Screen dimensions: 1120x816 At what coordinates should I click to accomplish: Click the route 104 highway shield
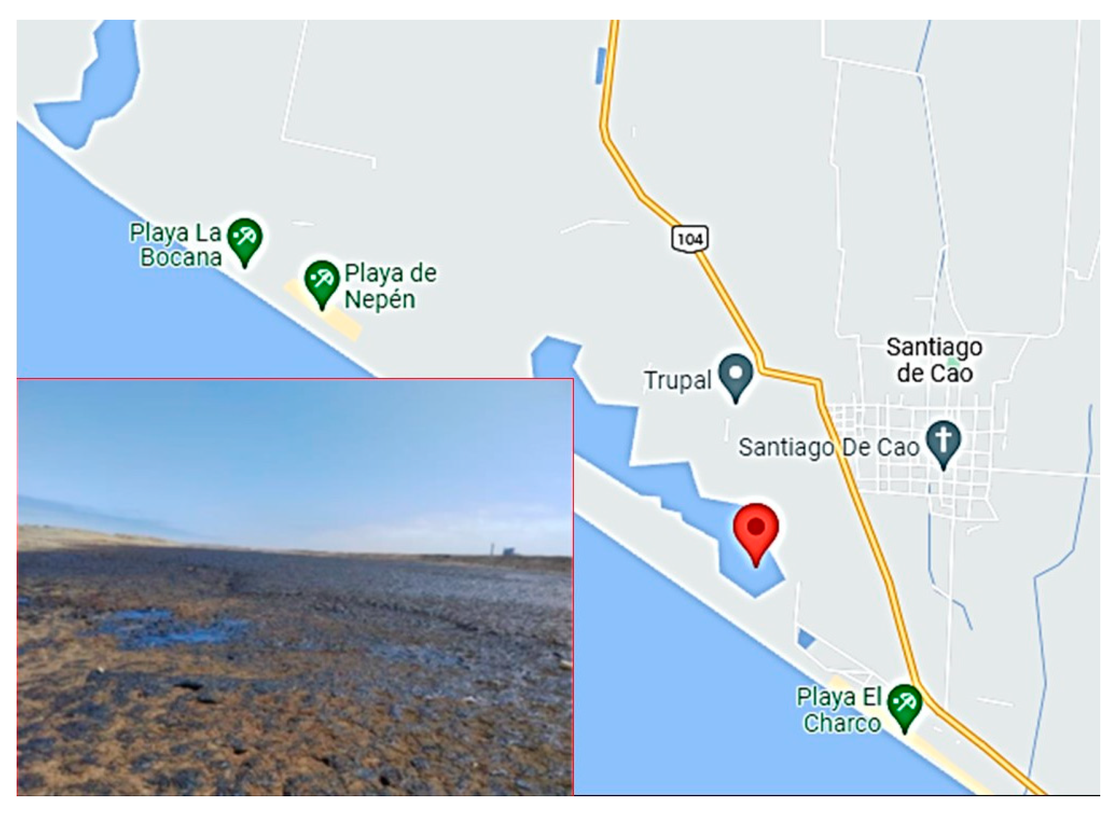[x=690, y=239]
